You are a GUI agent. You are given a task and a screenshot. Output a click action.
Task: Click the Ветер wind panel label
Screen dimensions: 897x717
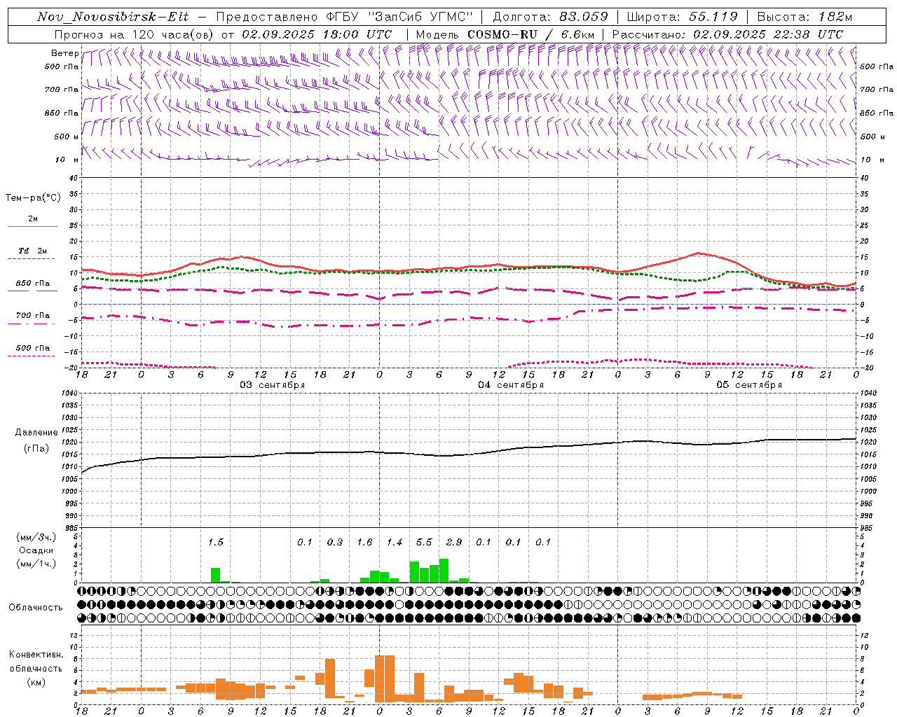click(x=64, y=53)
